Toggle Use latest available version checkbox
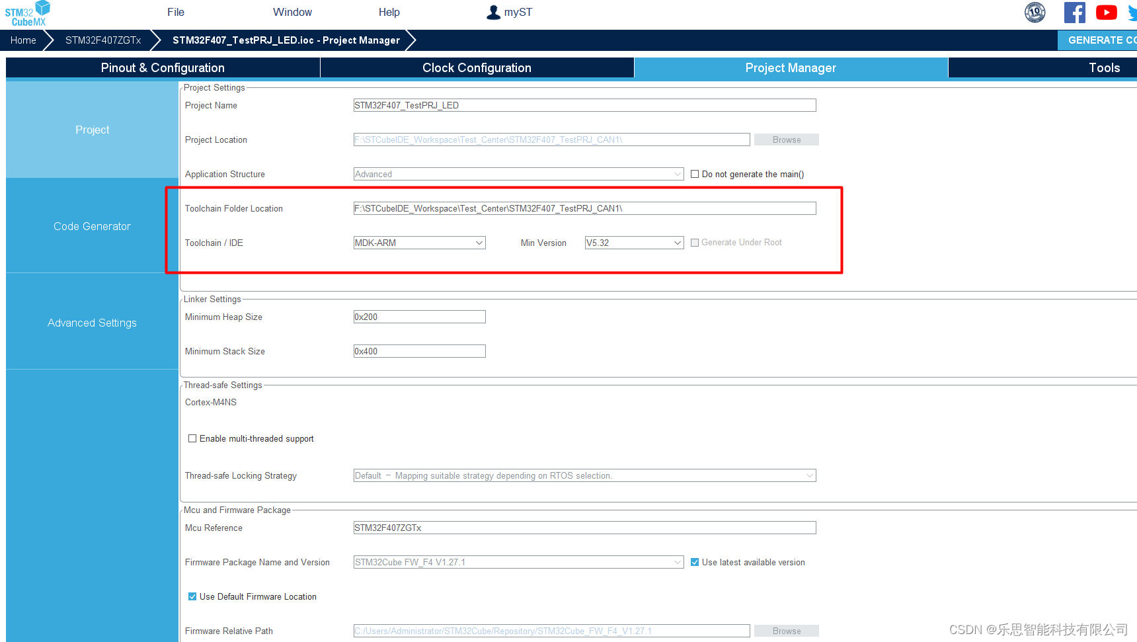Image resolution: width=1137 pixels, height=642 pixels. [x=695, y=562]
